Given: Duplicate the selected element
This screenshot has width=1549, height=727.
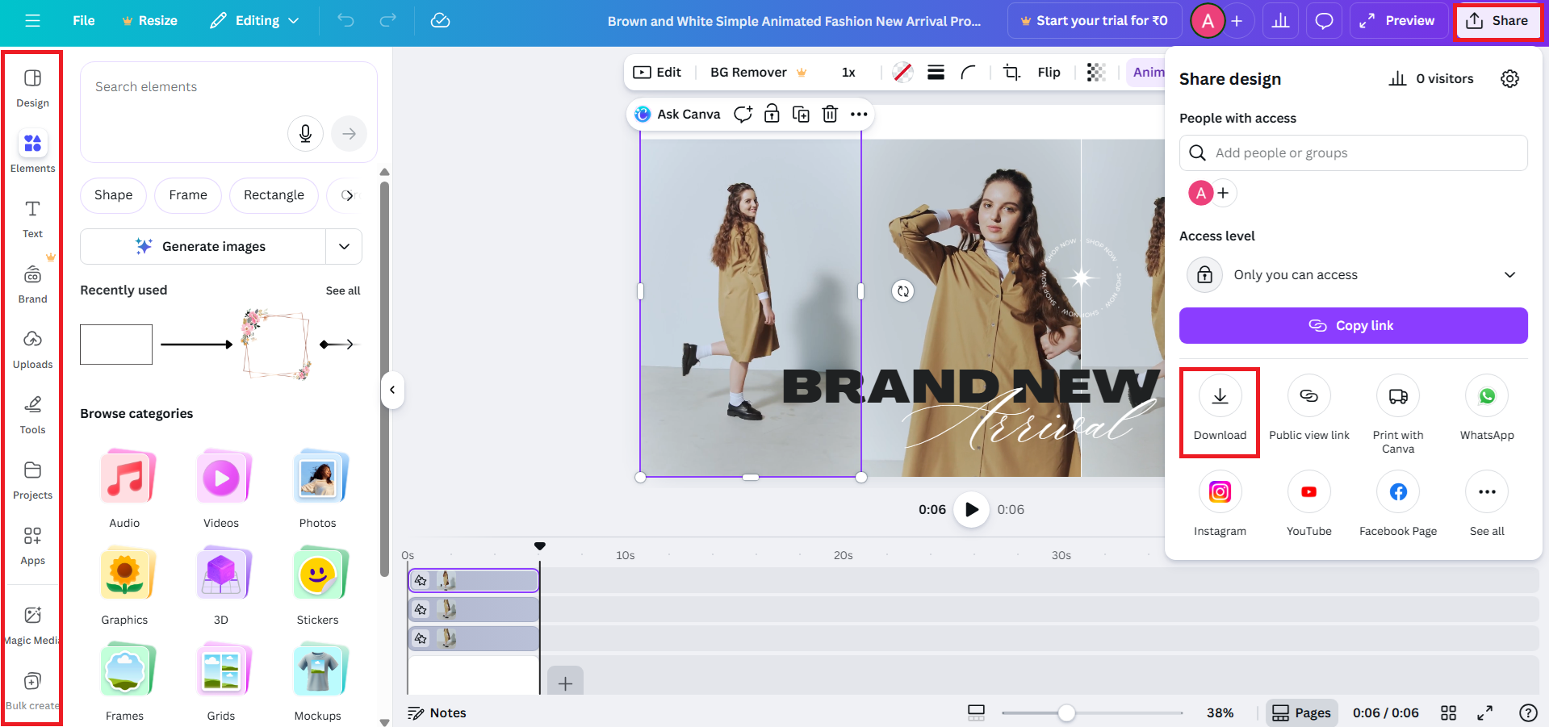Looking at the screenshot, I should click(801, 114).
